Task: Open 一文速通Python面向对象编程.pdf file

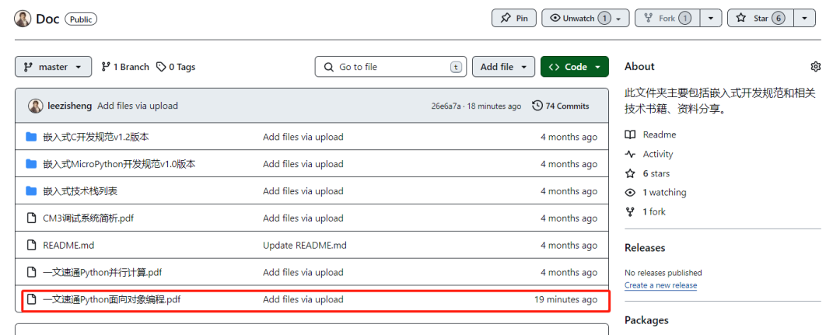Action: pyautogui.click(x=112, y=299)
